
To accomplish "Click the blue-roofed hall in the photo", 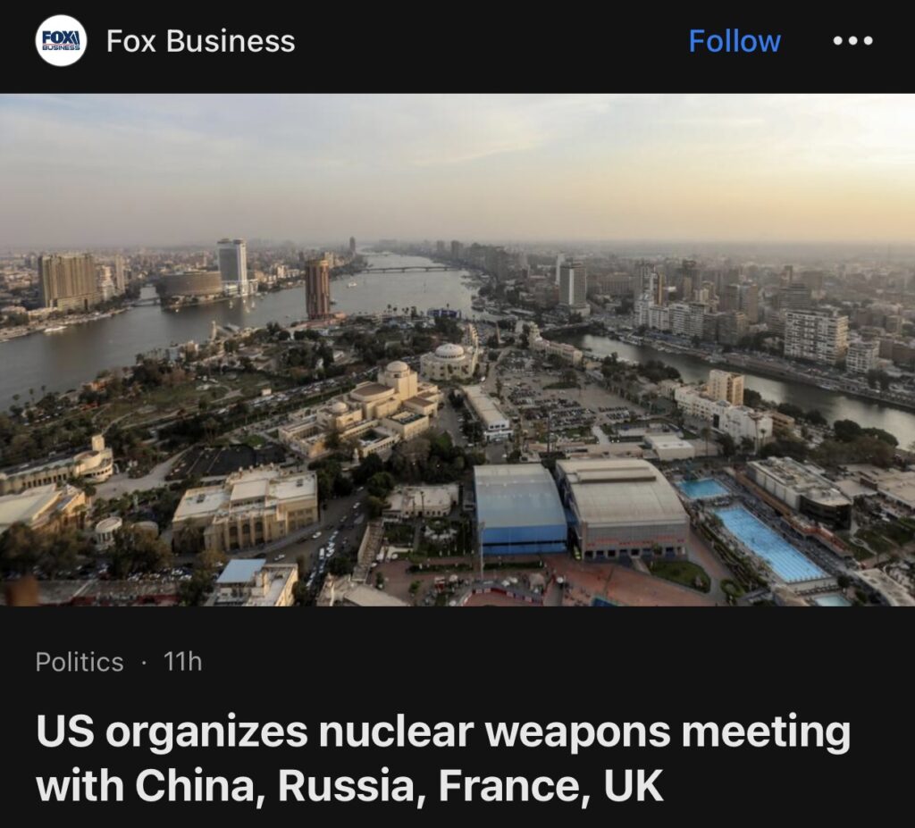I will (x=519, y=508).
